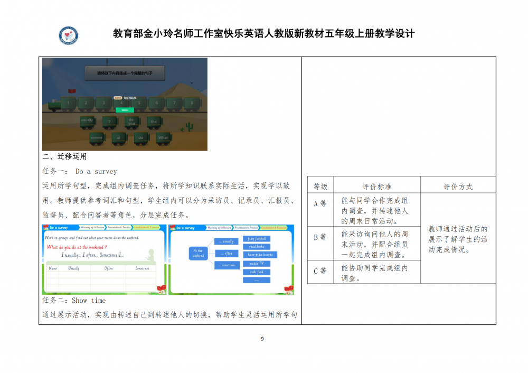Click the criteria cell 能协助同学完成组内调查
The width and height of the screenshot is (528, 373).
point(377,272)
